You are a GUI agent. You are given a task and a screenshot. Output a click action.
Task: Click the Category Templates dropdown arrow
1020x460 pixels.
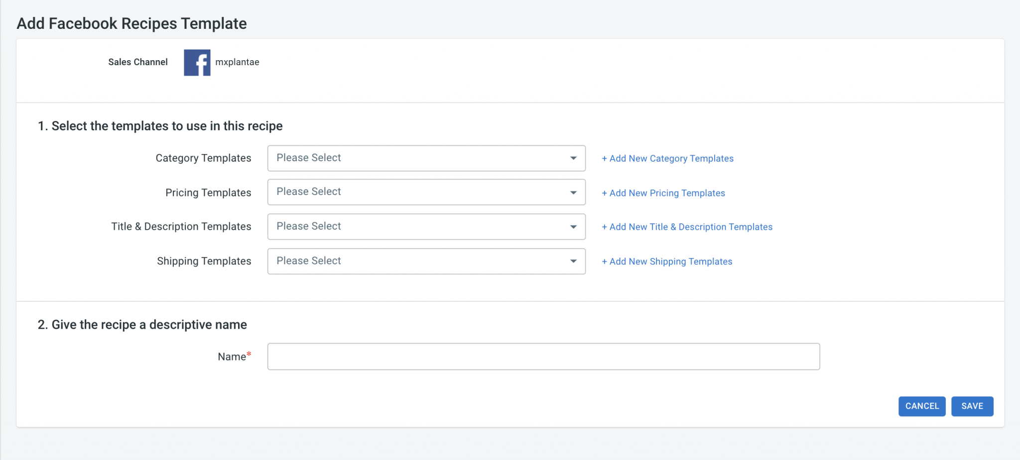tap(573, 158)
